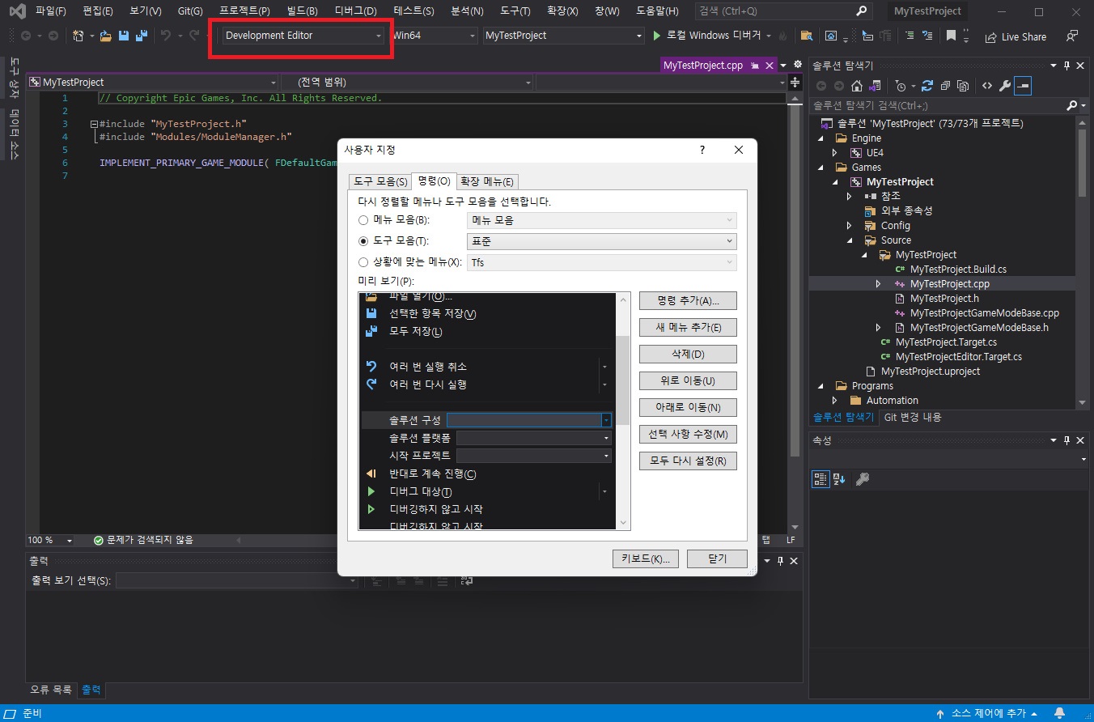The height and width of the screenshot is (722, 1094).
Task: Open the Git(G) menu
Action: (x=190, y=11)
